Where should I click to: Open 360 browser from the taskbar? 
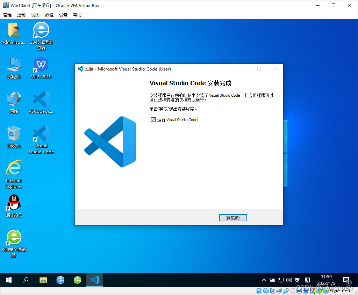[78, 280]
